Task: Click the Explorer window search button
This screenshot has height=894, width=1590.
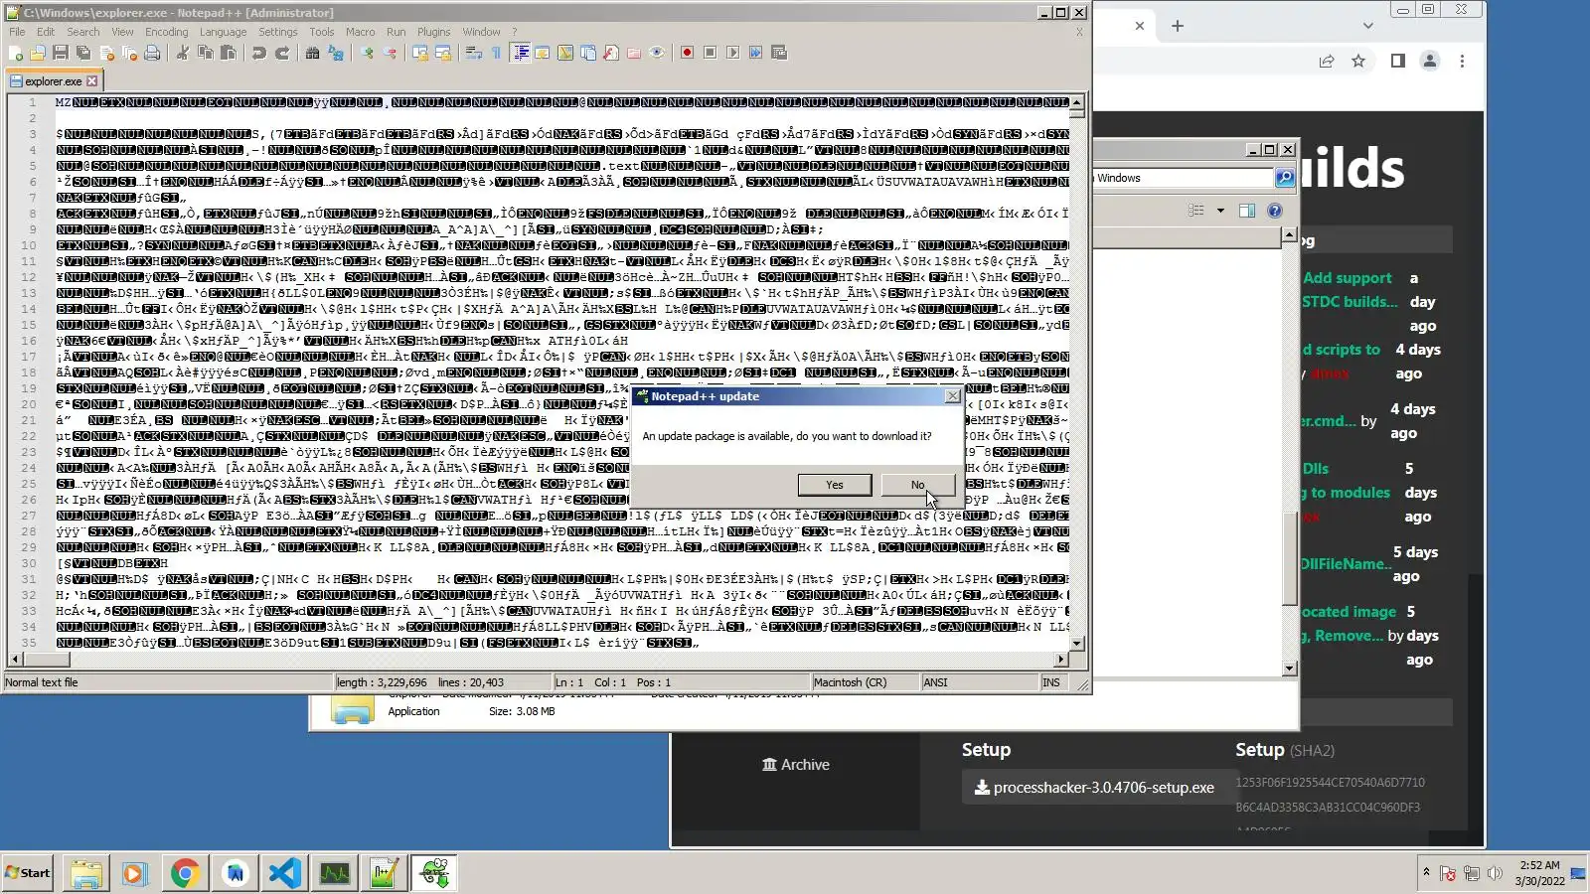Action: click(1285, 178)
